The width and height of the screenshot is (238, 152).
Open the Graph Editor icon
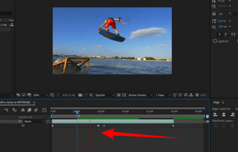point(44,110)
